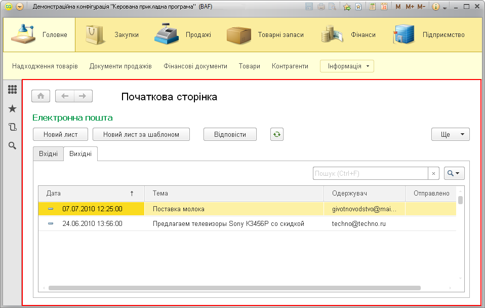This screenshot has width=485, height=308.
Task: Expand the Ще dropdown menu
Action: [x=451, y=134]
